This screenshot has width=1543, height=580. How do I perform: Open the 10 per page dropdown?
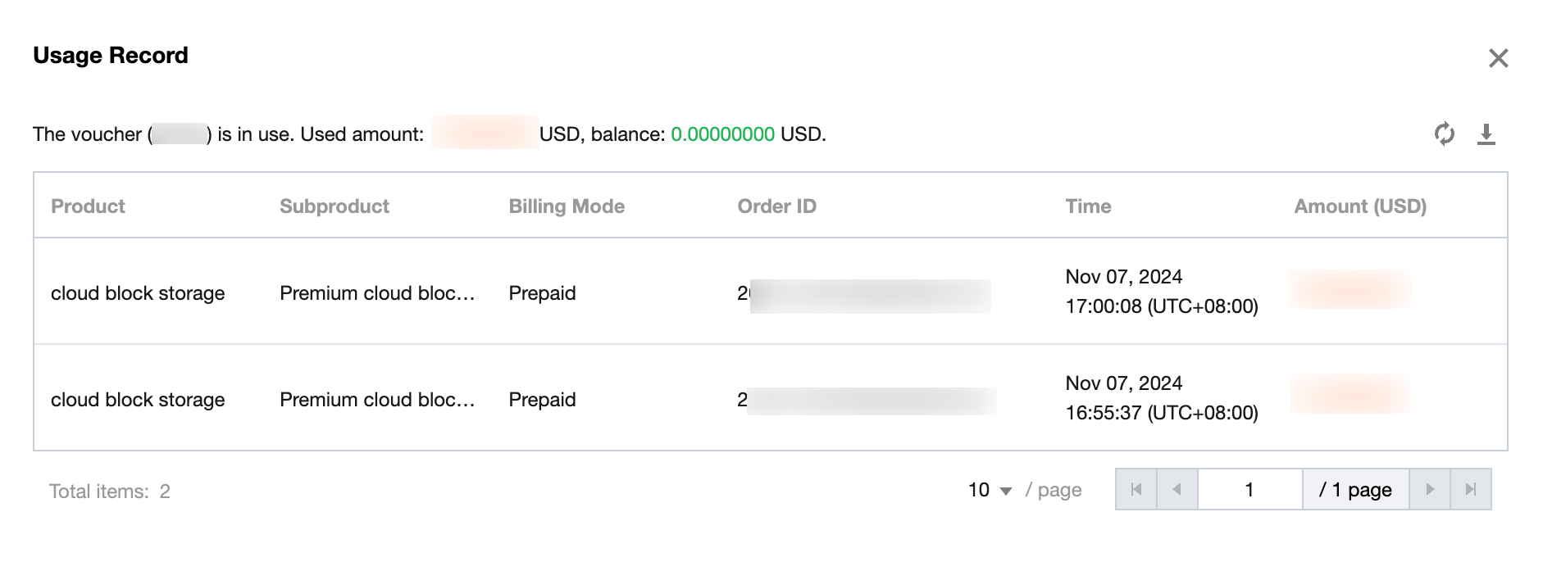(x=990, y=490)
